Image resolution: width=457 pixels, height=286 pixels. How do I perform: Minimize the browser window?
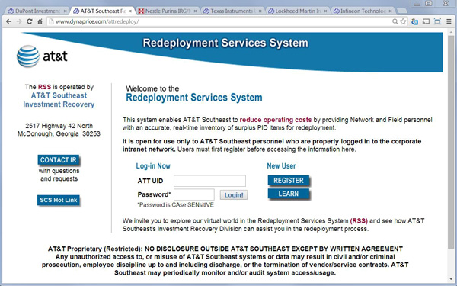[x=417, y=4]
